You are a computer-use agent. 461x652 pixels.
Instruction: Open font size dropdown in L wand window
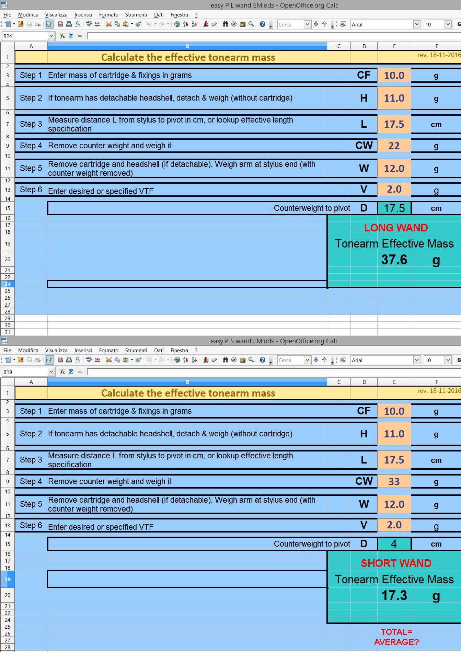[448, 24]
